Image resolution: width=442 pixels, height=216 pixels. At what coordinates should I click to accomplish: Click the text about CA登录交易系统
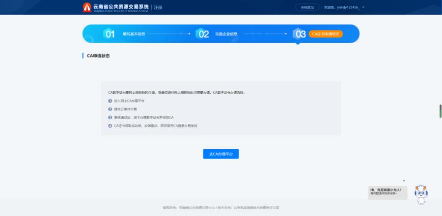[x=156, y=126]
